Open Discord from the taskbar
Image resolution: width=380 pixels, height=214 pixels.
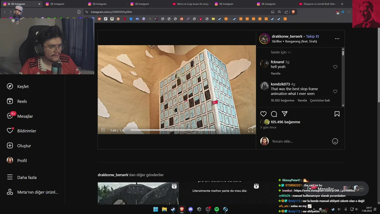pyautogui.click(x=191, y=209)
